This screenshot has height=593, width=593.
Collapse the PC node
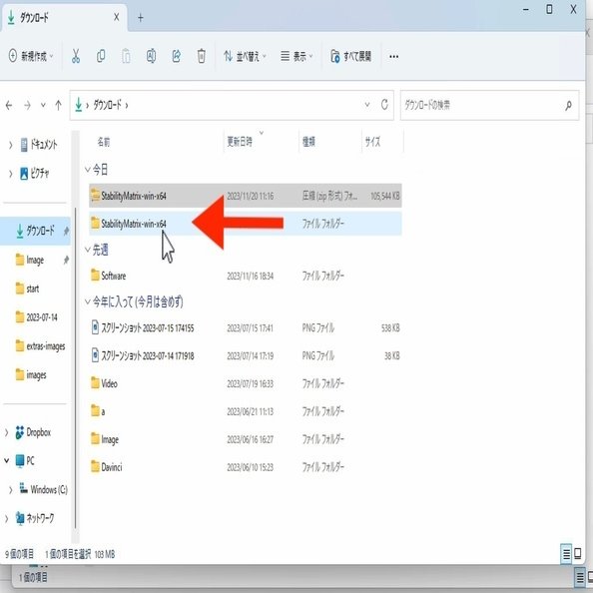[6, 460]
